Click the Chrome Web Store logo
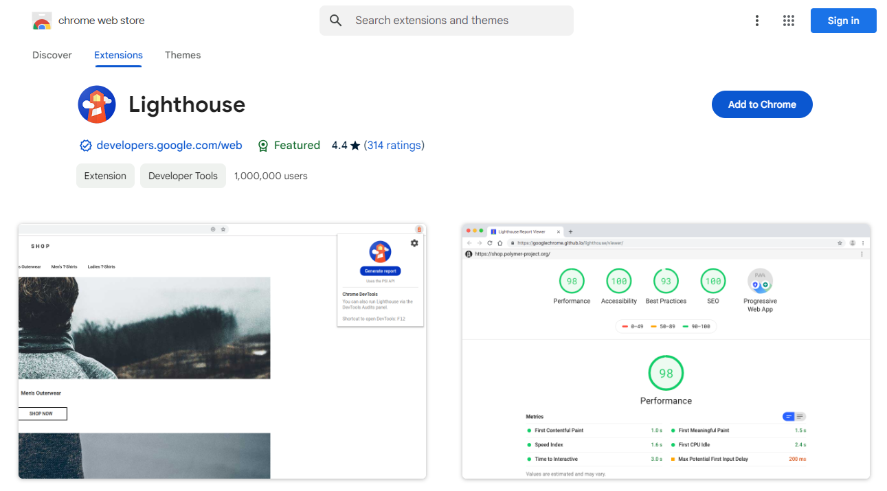 point(42,21)
